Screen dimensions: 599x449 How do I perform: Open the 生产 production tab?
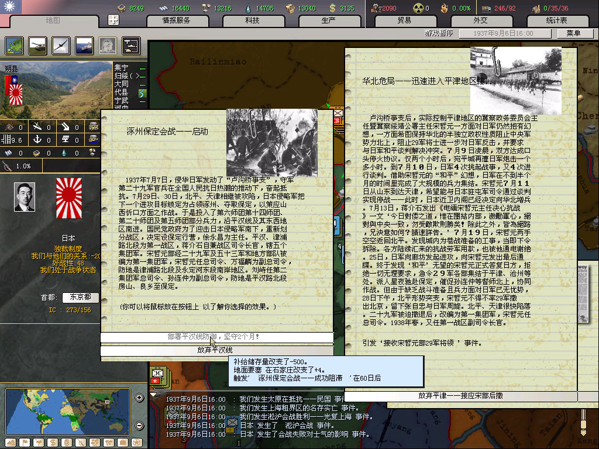[x=329, y=20]
